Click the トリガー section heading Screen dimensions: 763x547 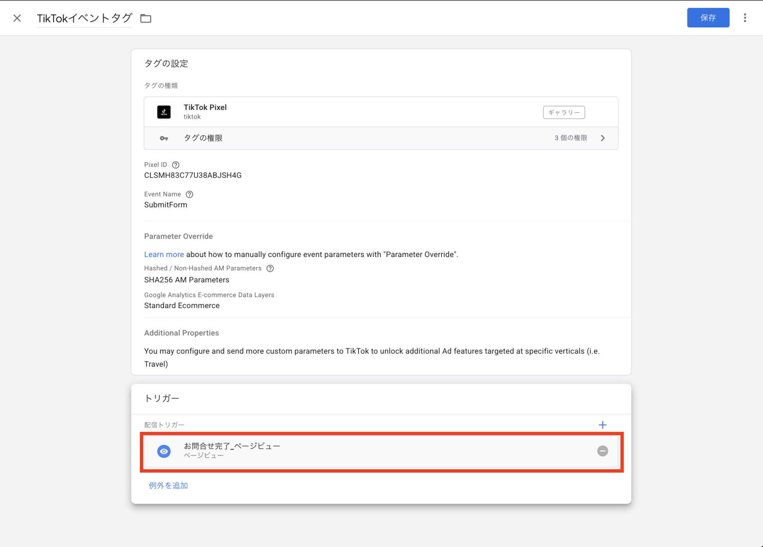(162, 398)
